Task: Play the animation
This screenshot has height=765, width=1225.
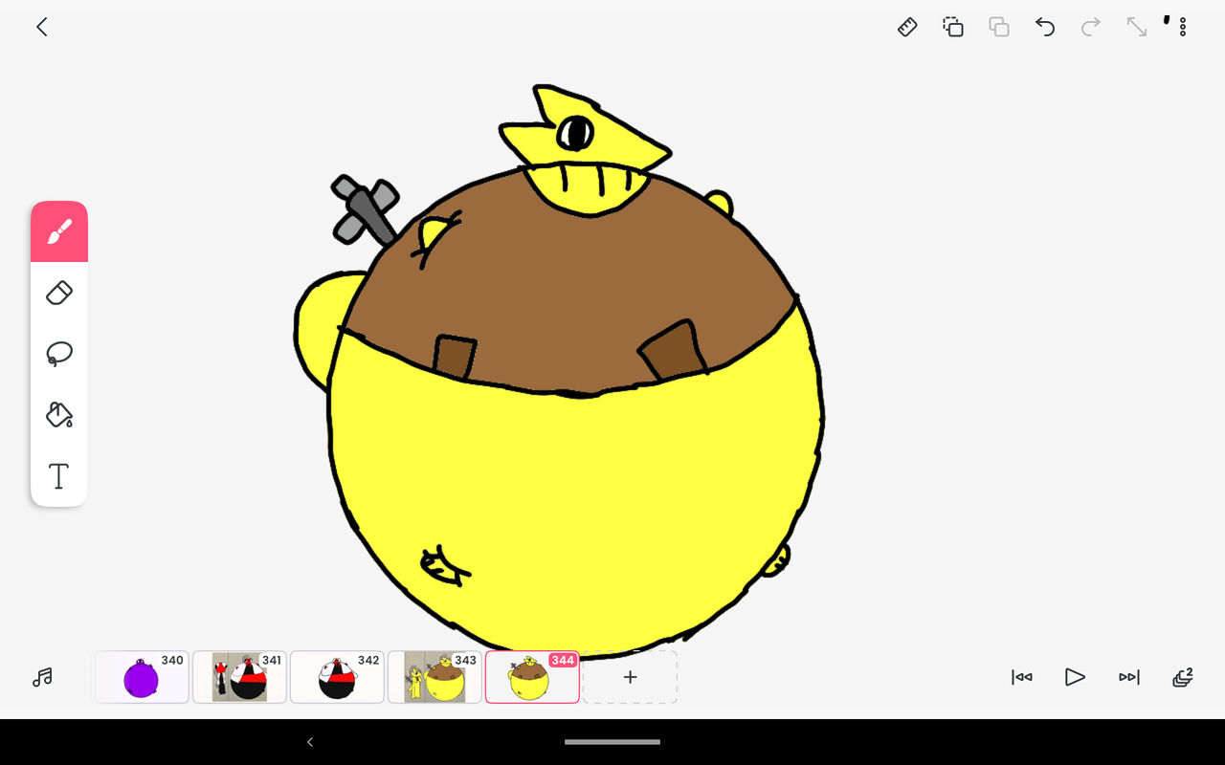Action: tap(1075, 677)
